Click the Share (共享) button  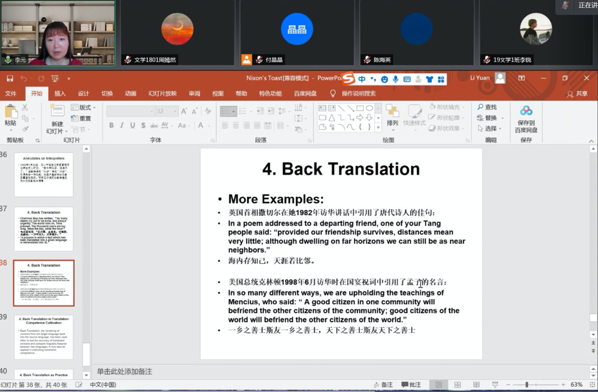pyautogui.click(x=578, y=94)
